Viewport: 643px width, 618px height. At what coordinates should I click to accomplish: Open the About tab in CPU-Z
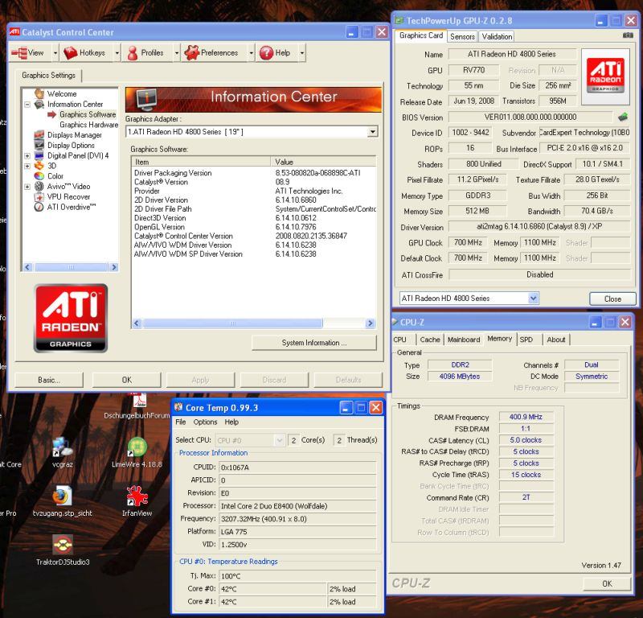click(x=555, y=340)
